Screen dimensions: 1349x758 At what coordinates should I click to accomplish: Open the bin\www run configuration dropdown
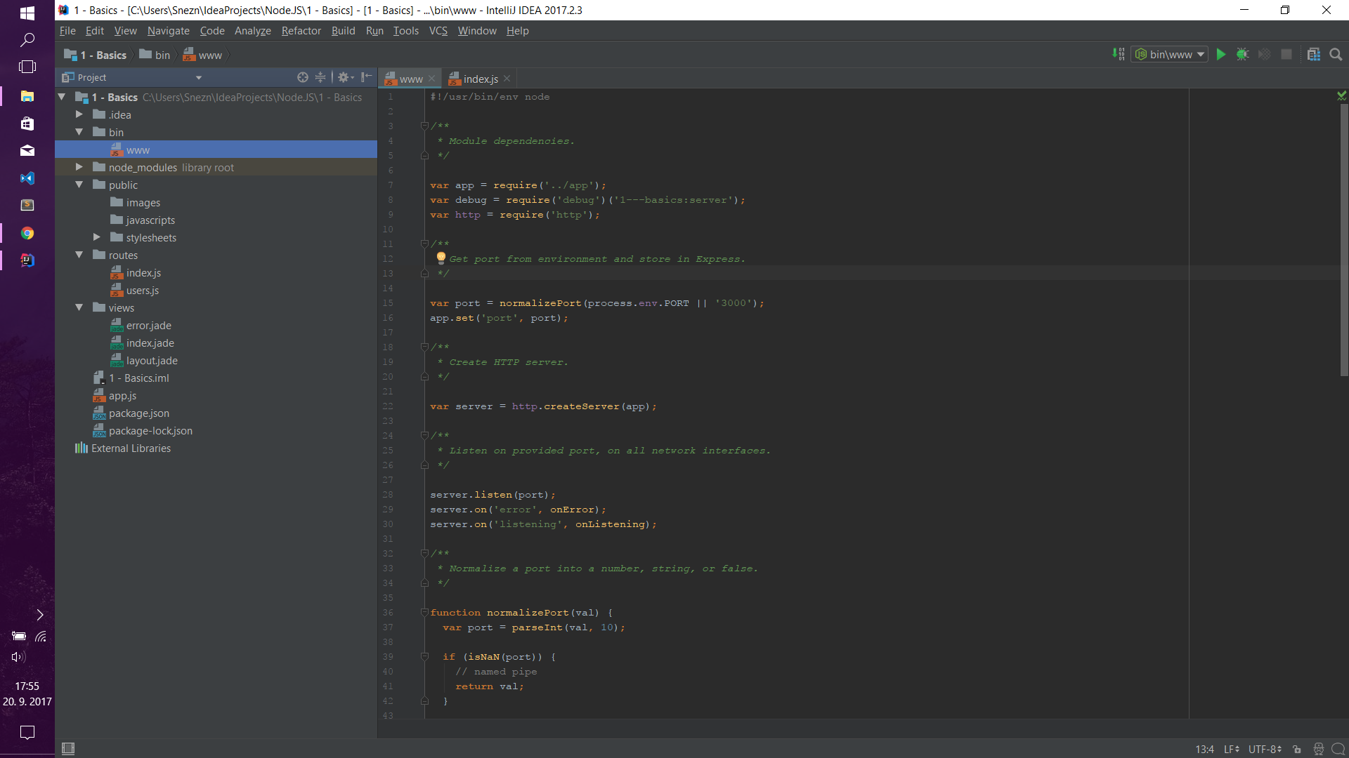pyautogui.click(x=1169, y=55)
